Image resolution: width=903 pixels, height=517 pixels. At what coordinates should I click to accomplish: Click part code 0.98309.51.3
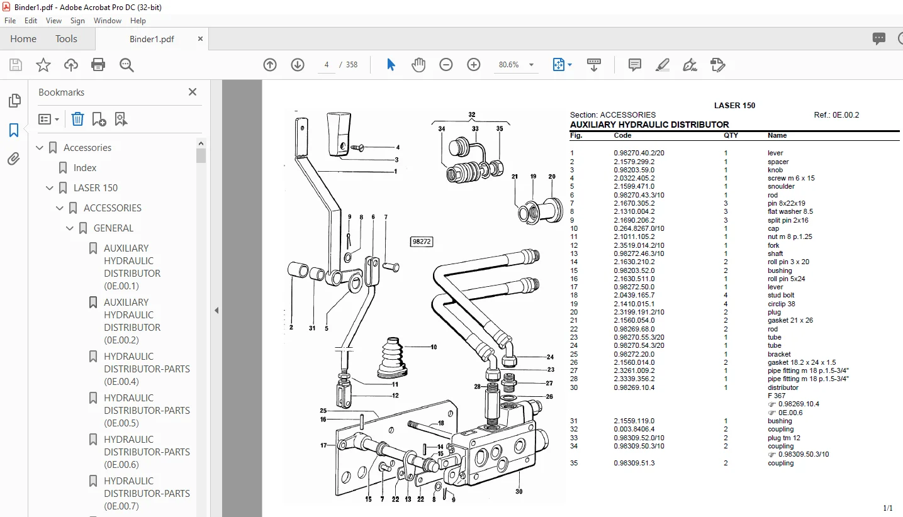tap(634, 463)
